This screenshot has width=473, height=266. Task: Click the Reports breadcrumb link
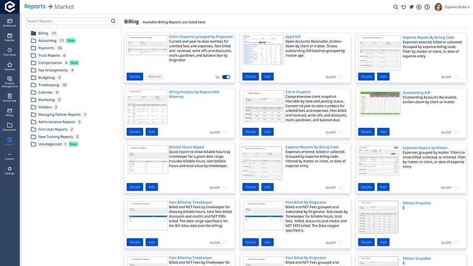[x=35, y=6]
